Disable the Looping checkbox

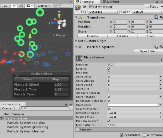tap(109, 69)
